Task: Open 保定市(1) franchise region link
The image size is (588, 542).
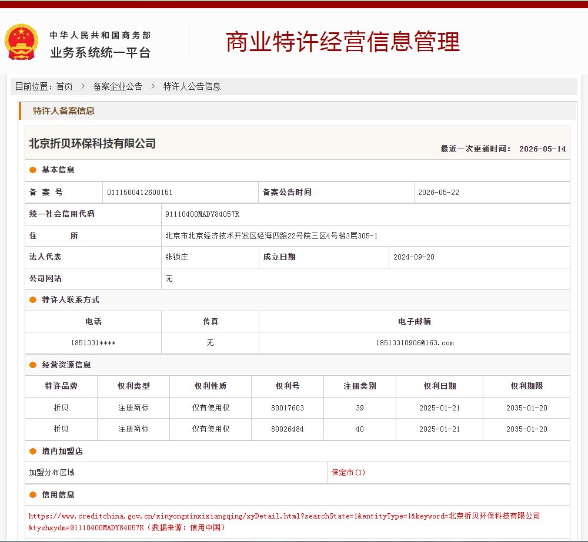Action: click(348, 472)
